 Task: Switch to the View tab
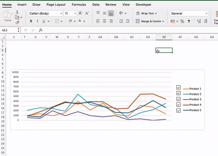tap(126, 4)
